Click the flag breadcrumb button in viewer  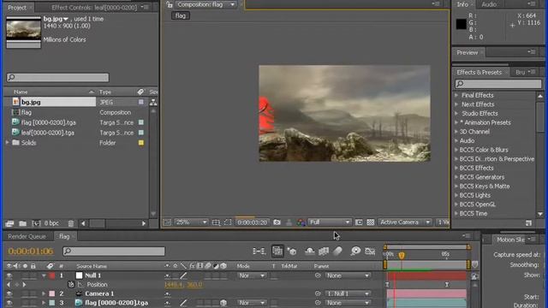(x=181, y=15)
